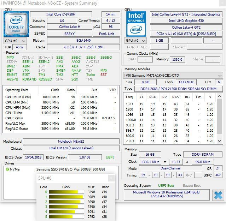
Task: Click the Intel HM370 (Cannon Lake-H) chipset field
Action: click(x=71, y=148)
